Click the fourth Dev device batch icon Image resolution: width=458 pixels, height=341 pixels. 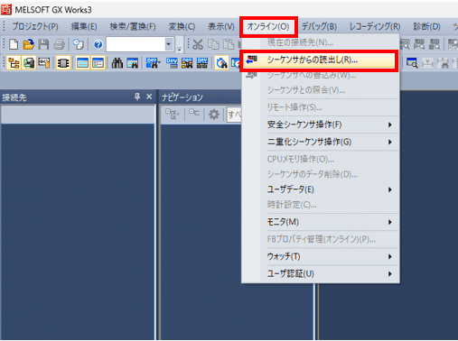(202, 63)
